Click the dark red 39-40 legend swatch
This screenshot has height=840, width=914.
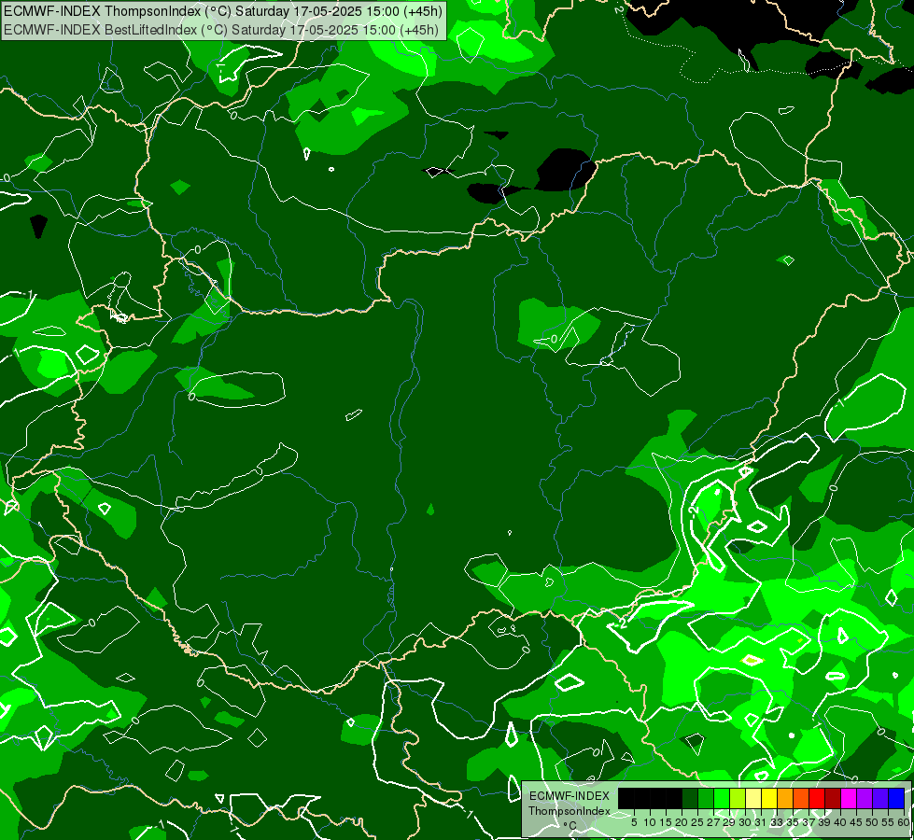(833, 798)
